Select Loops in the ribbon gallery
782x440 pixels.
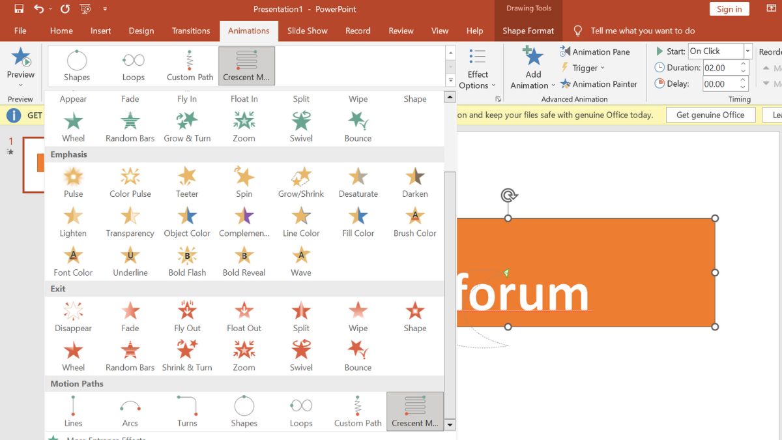pyautogui.click(x=134, y=66)
